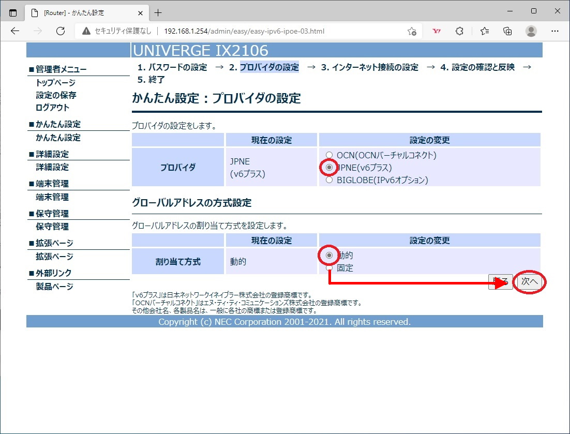
Task: Click step 1. パスワードの設定
Action: pyautogui.click(x=172, y=67)
